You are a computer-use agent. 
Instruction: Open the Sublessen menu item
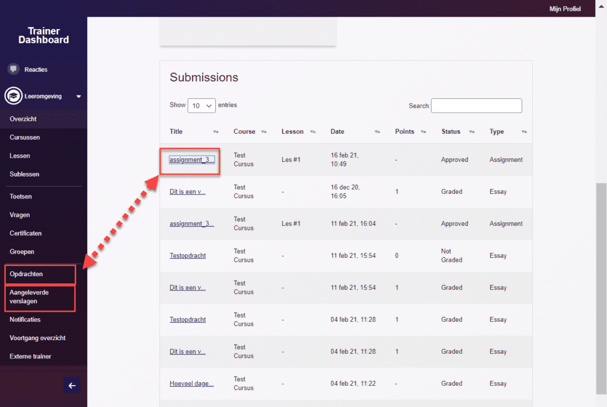pos(24,174)
